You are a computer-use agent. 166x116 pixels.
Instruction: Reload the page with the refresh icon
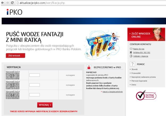click(12, 3)
